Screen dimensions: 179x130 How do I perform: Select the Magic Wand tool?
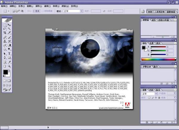pyautogui.click(x=9, y=29)
